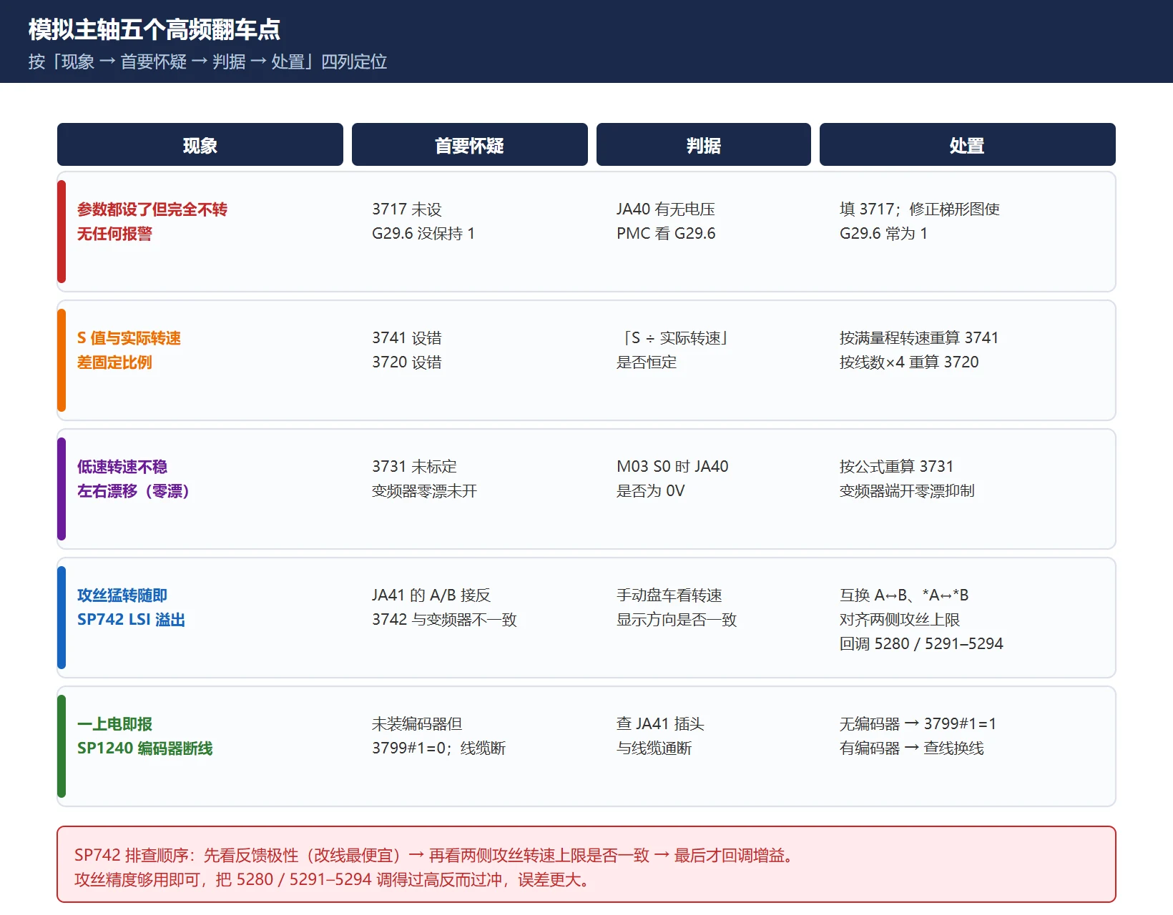This screenshot has width=1173, height=915.
Task: Click the cell 3741 设错
Action: [x=407, y=338]
